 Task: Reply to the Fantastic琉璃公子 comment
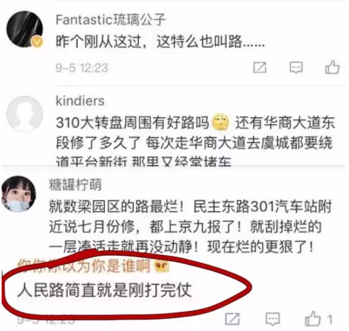tap(296, 68)
